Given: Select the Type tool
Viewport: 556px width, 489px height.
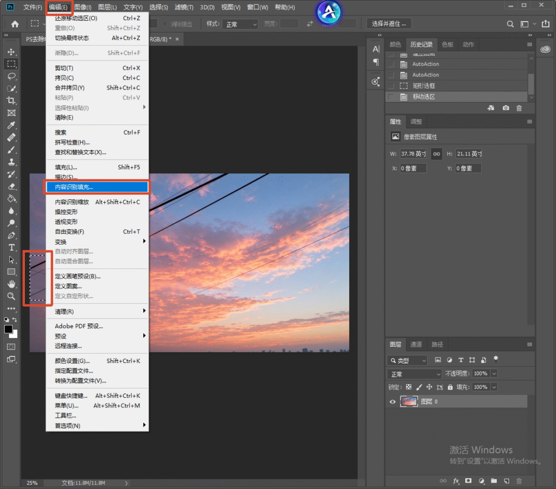Looking at the screenshot, I should (x=11, y=247).
